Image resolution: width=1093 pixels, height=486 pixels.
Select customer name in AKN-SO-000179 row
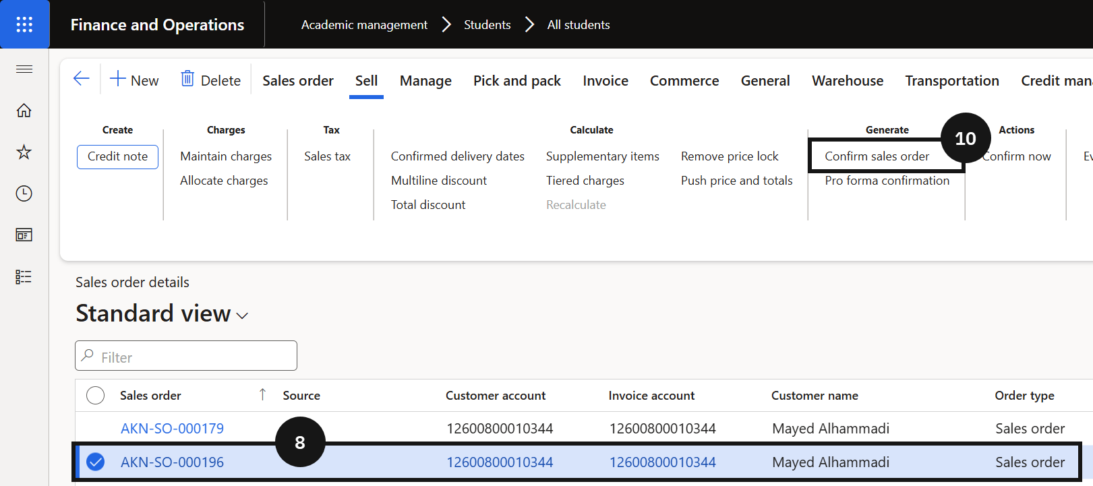pos(831,429)
